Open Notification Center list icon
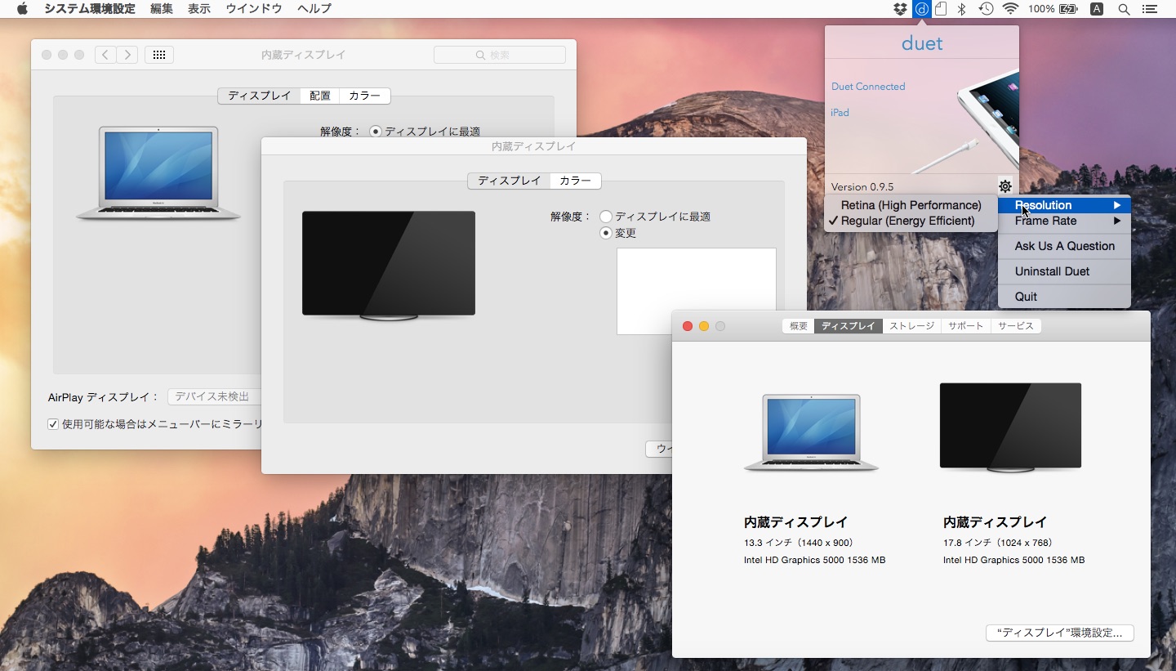Viewport: 1176px width, 671px height. (x=1150, y=9)
